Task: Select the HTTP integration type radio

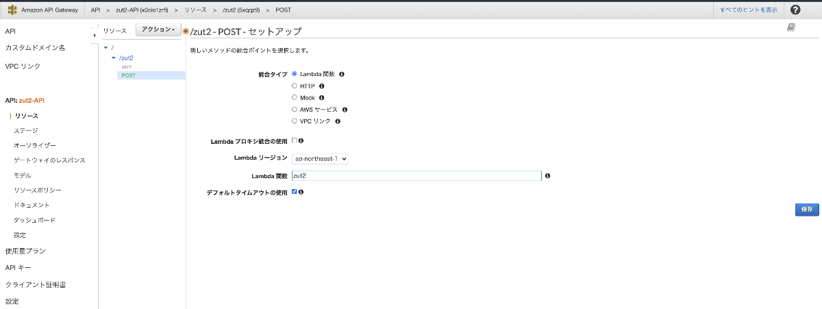Action: 295,86
